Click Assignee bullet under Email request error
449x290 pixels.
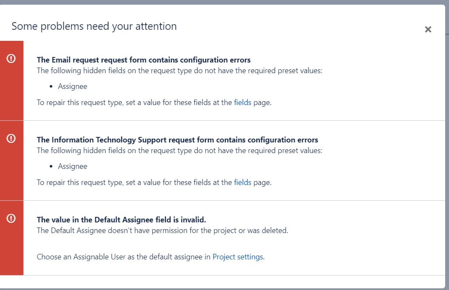pos(72,86)
